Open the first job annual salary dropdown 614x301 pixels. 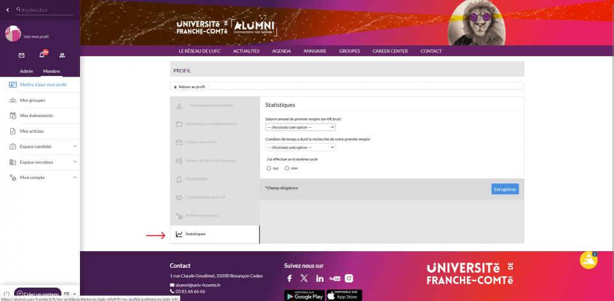300,127
